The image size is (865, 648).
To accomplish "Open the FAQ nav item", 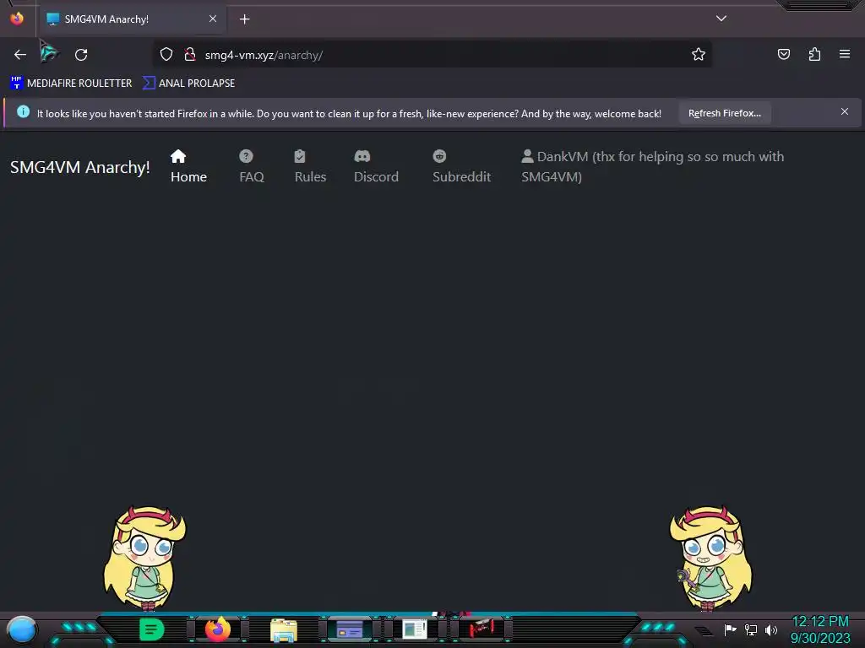I will click(252, 166).
